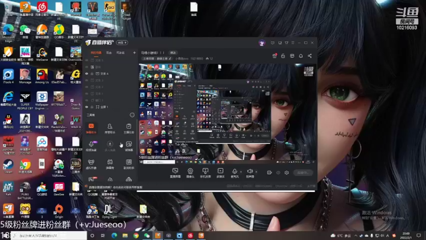Add a multimedia source
This screenshot has height=240, width=426.
(x=220, y=172)
